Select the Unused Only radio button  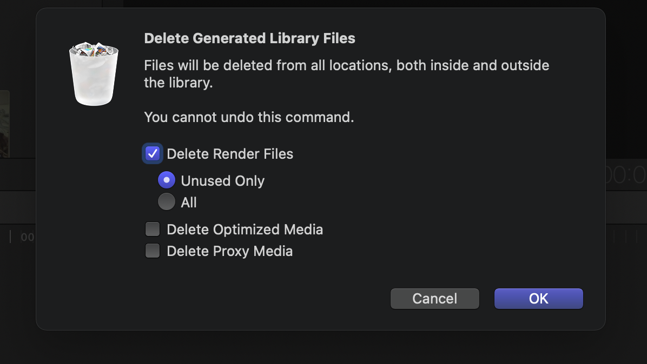167,180
